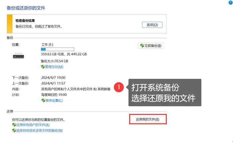Click 还原我的文件(R) button
Screen dimensions: 233x142
click(x=147, y=119)
